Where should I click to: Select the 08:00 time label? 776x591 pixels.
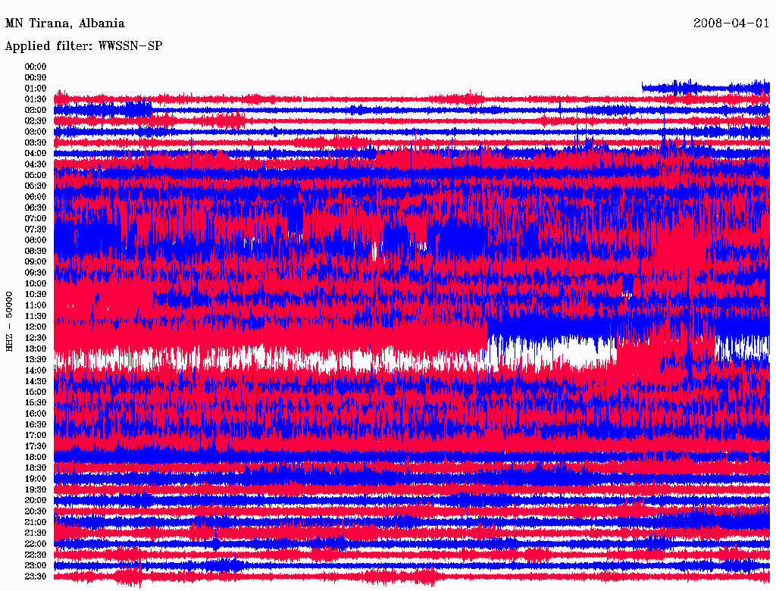coord(35,240)
